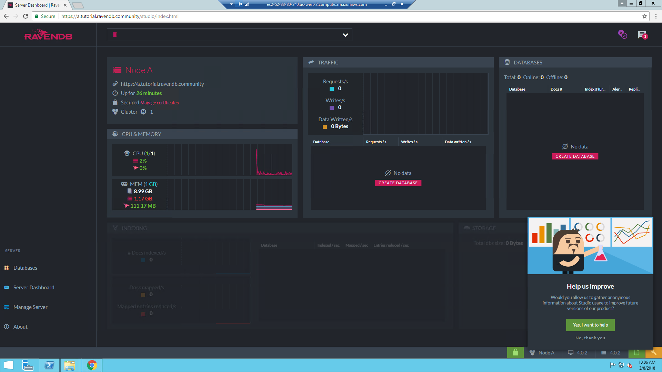Viewport: 662px width, 372px height.
Task: Click the CPU (1/1) icon
Action: pos(127,153)
